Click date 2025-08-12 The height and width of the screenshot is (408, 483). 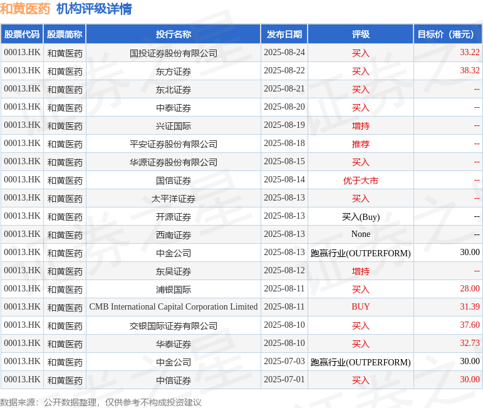[284, 271]
